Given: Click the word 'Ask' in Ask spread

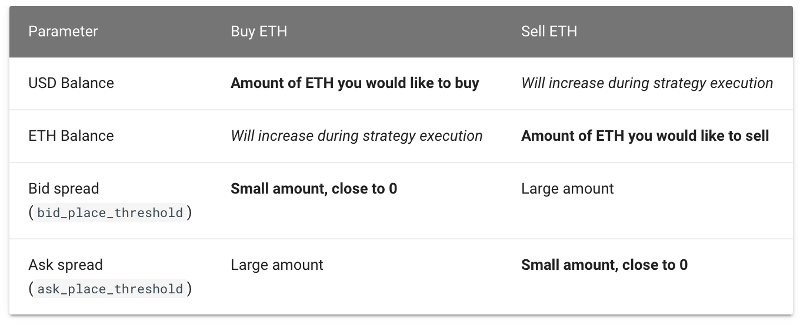Looking at the screenshot, I should coord(40,265).
